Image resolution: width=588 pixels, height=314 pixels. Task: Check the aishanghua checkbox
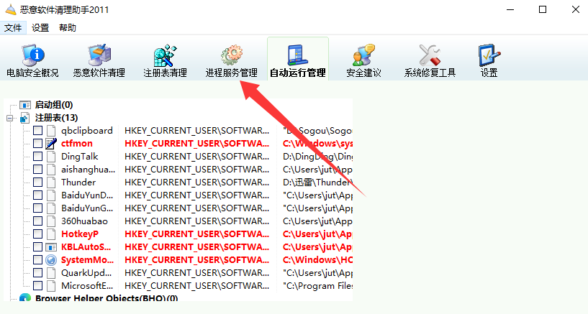point(37,169)
